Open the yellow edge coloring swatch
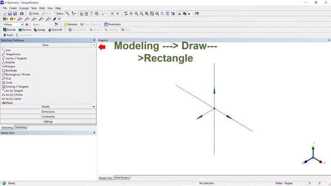 click(x=12, y=19)
